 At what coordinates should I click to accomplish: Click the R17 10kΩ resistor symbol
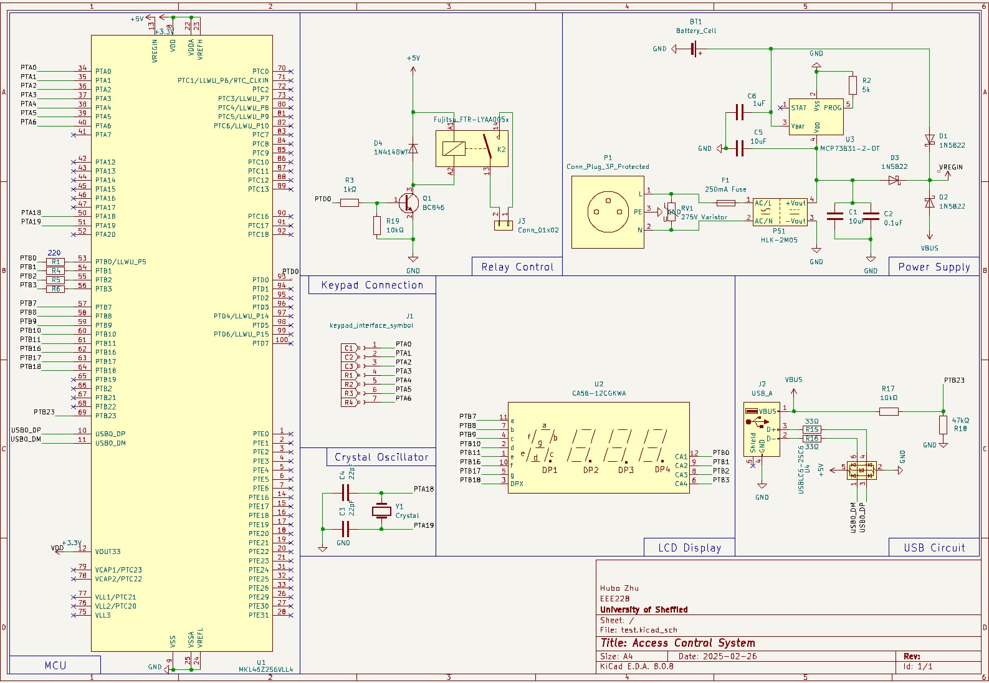click(x=889, y=411)
